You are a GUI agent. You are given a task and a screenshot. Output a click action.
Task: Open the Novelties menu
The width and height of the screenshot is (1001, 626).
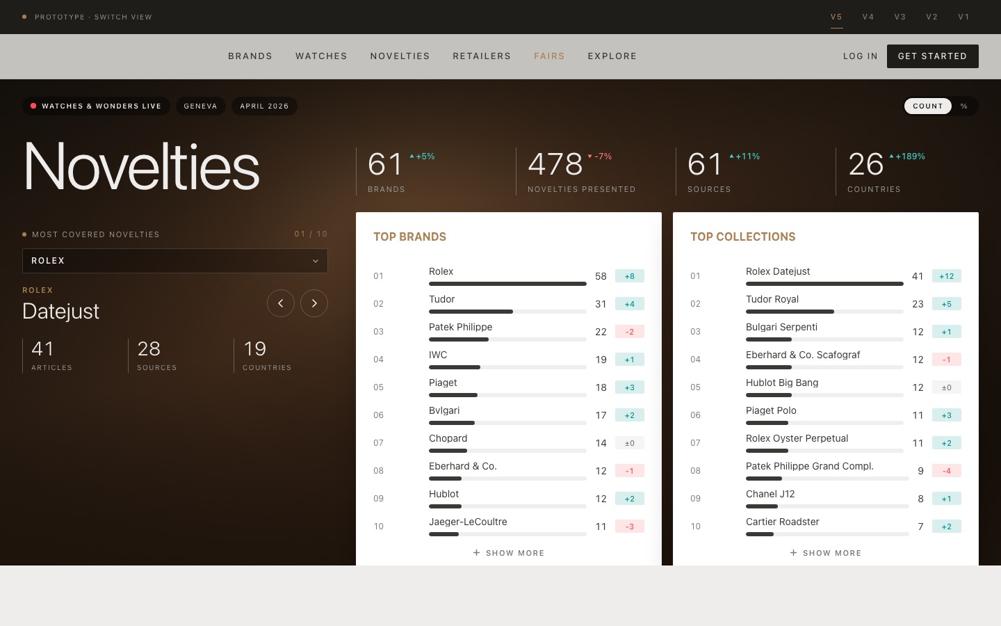point(400,56)
